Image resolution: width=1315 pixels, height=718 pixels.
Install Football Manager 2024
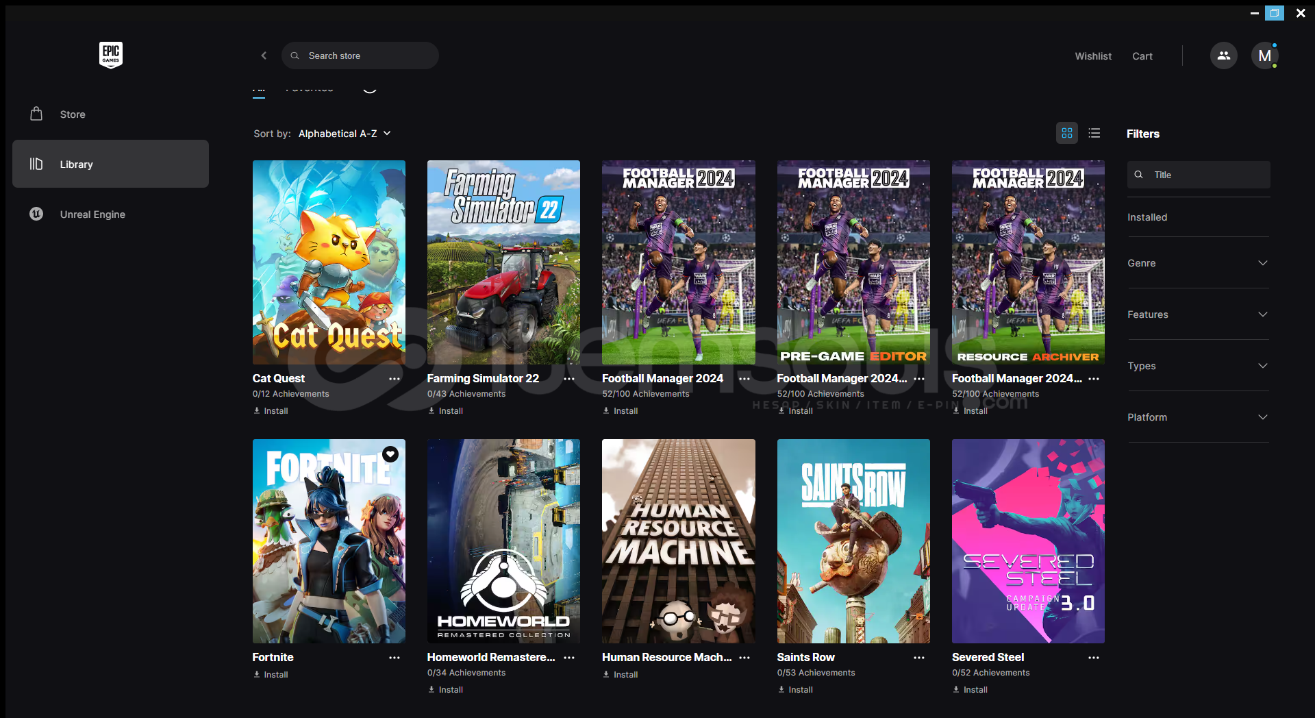(x=621, y=411)
